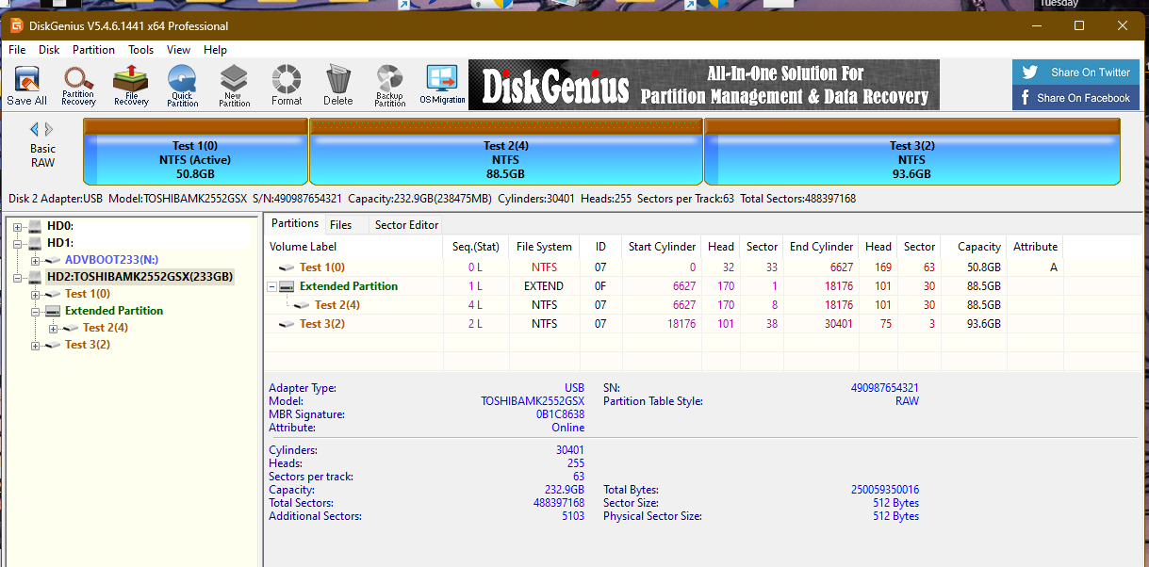Viewport: 1149px width, 567px height.
Task: Select the Test 2(4) 88.5GB partition bar
Action: pyautogui.click(x=506, y=152)
